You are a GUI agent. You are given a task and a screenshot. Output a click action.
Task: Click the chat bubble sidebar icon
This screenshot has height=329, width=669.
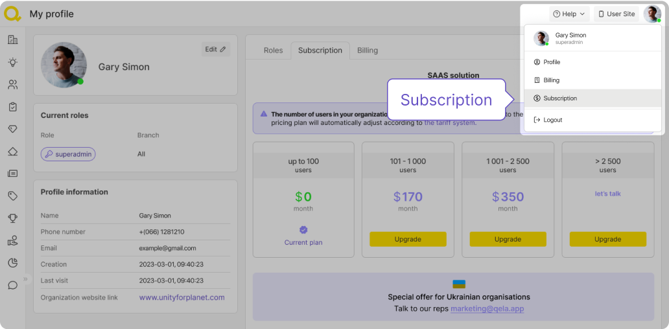pos(12,285)
